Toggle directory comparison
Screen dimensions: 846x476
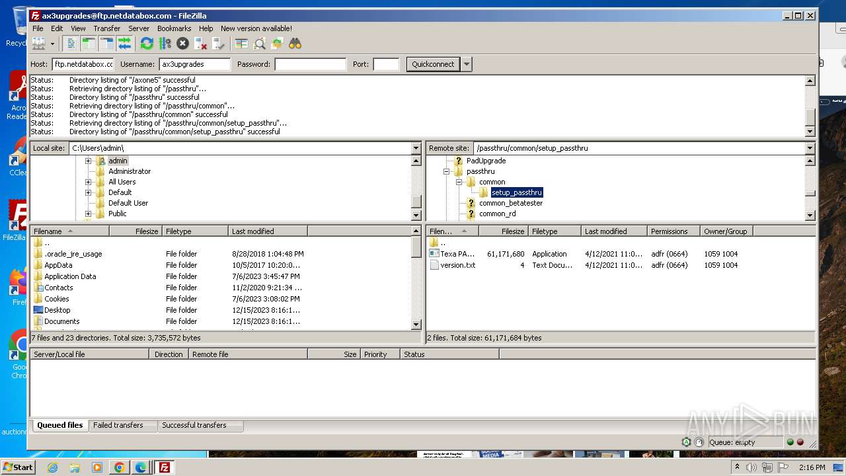pyautogui.click(x=259, y=44)
